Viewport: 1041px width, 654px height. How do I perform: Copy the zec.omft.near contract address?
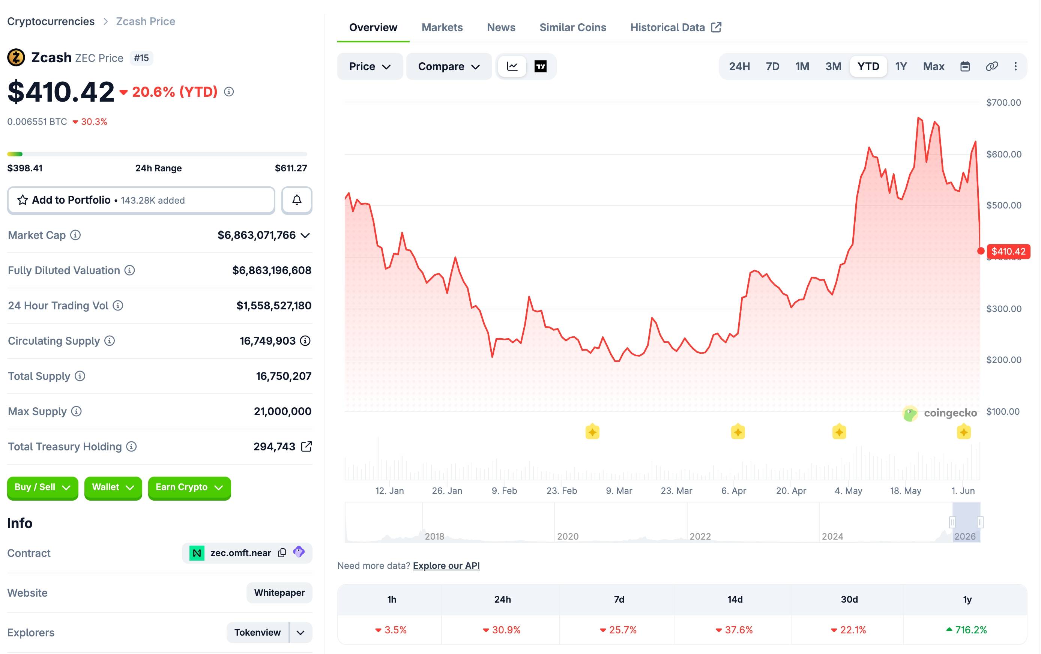click(x=282, y=553)
